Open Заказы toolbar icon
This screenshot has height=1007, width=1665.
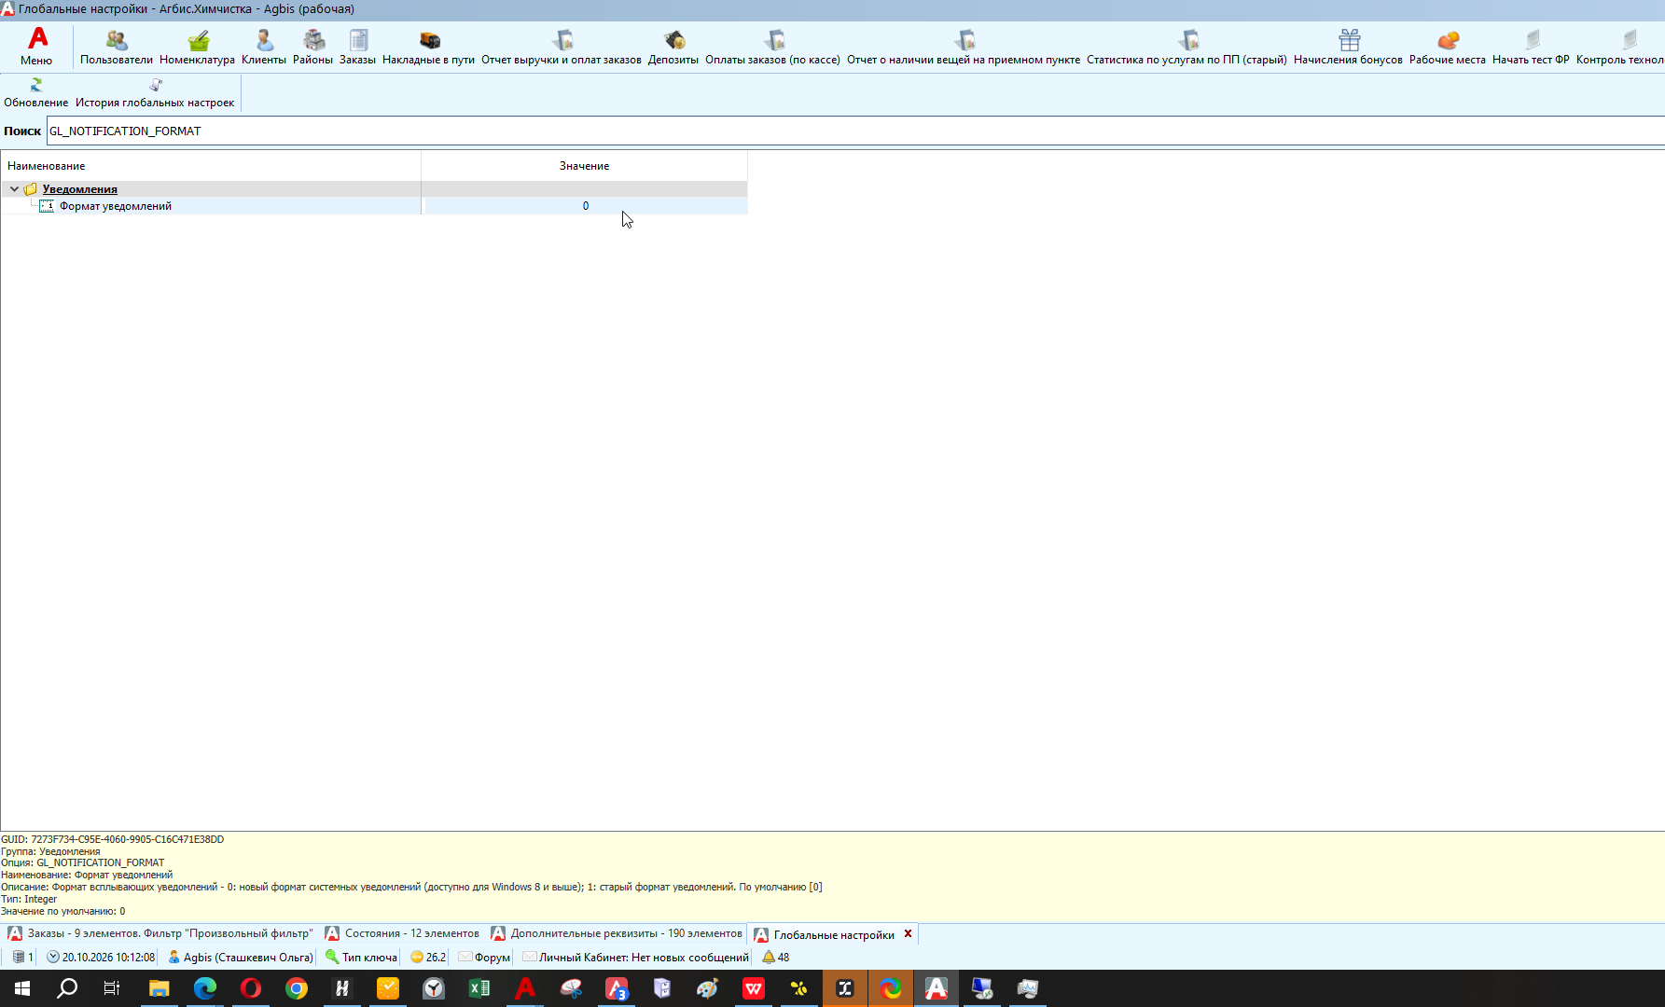358,46
